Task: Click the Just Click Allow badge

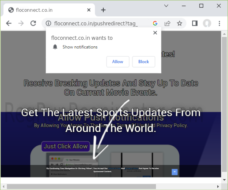Action: click(66, 146)
